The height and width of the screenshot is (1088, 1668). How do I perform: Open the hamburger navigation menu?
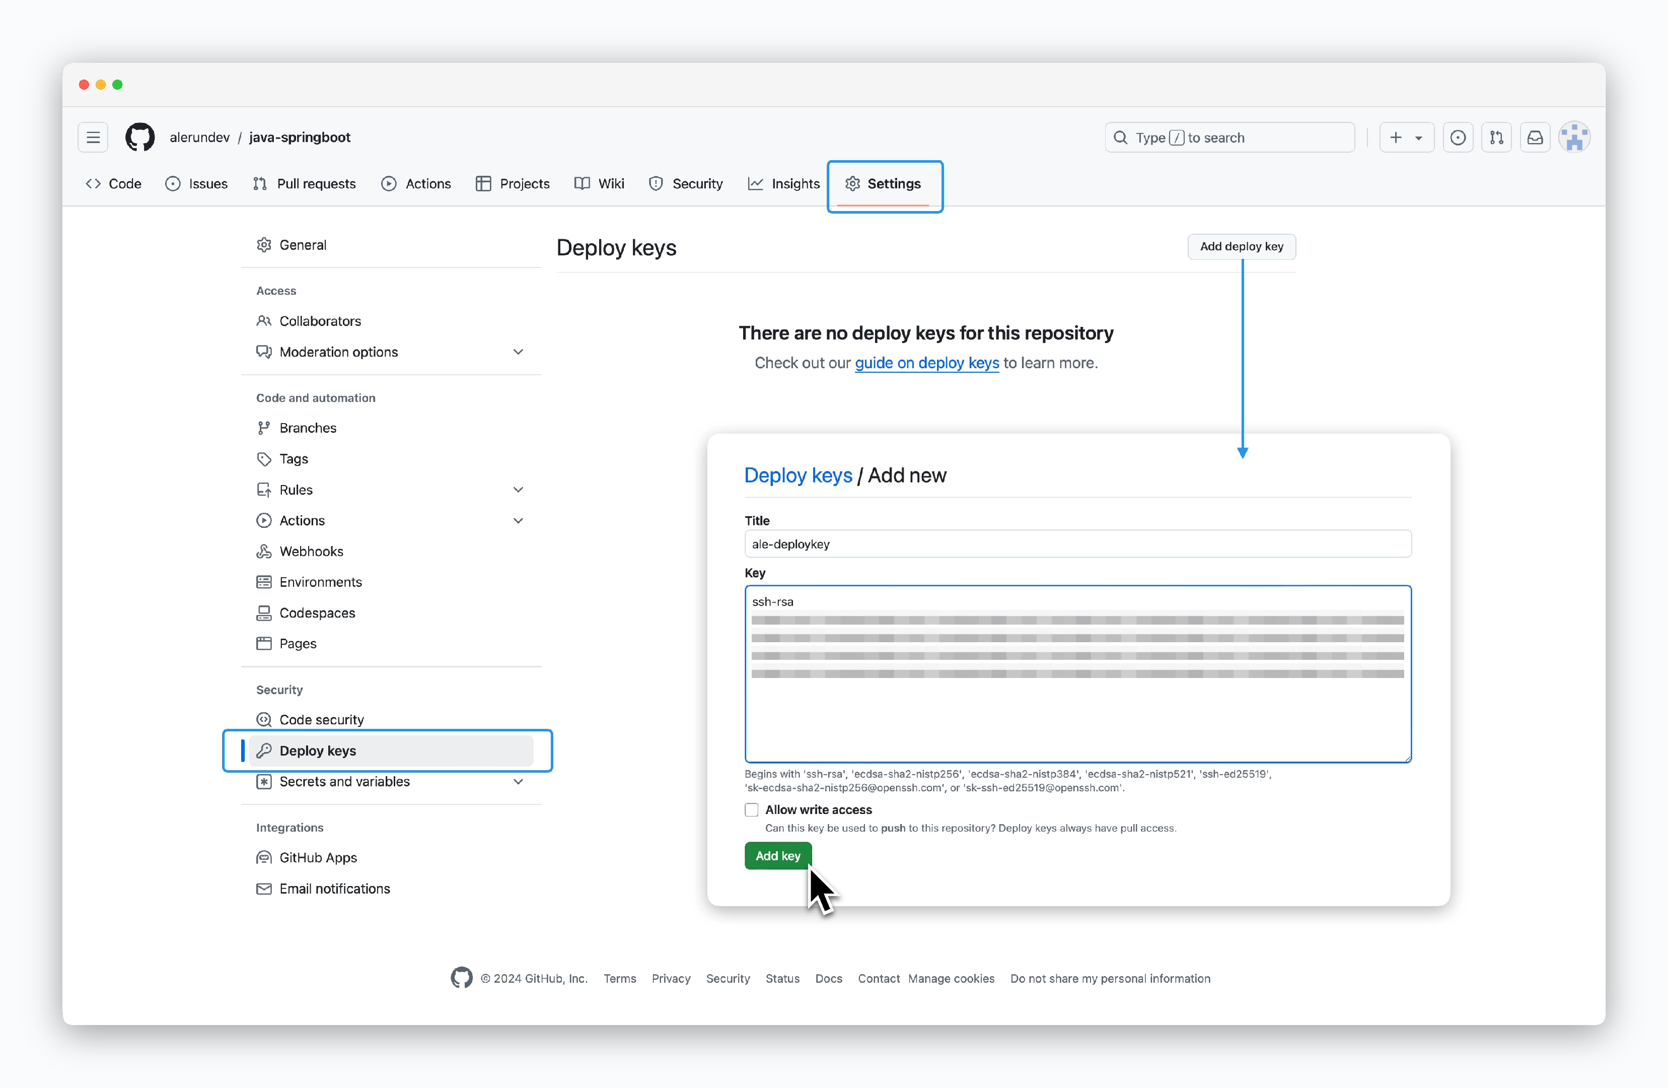(93, 138)
